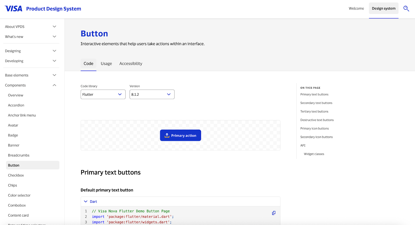This screenshot has height=225, width=415.
Task: Open the Avatar component page
Action: (x=13, y=125)
